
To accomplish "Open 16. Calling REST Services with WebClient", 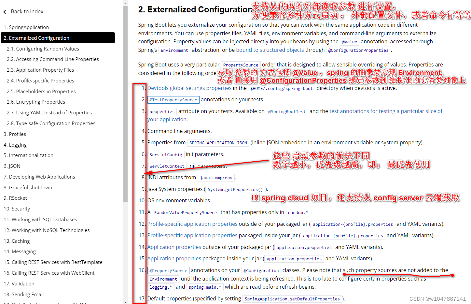I will [x=49, y=273].
